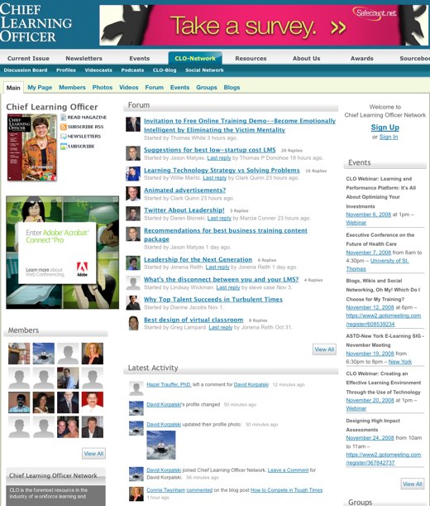Open the Current Issue menu
Viewport: 430px width, 506px height.
coord(28,59)
